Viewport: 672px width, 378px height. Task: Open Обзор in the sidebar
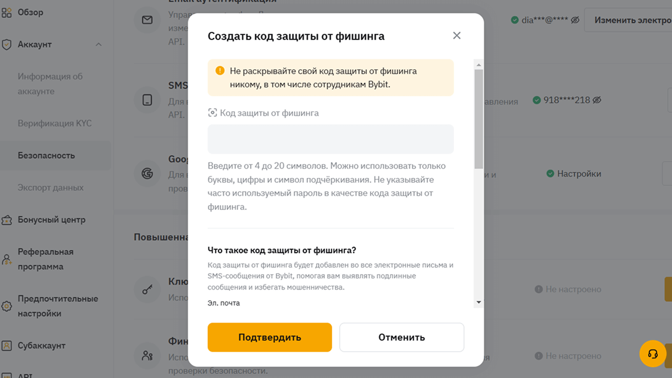click(30, 12)
